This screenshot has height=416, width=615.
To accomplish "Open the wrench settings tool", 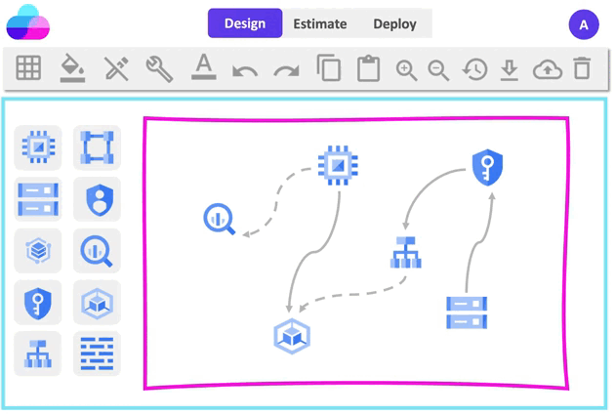I will tap(159, 68).
